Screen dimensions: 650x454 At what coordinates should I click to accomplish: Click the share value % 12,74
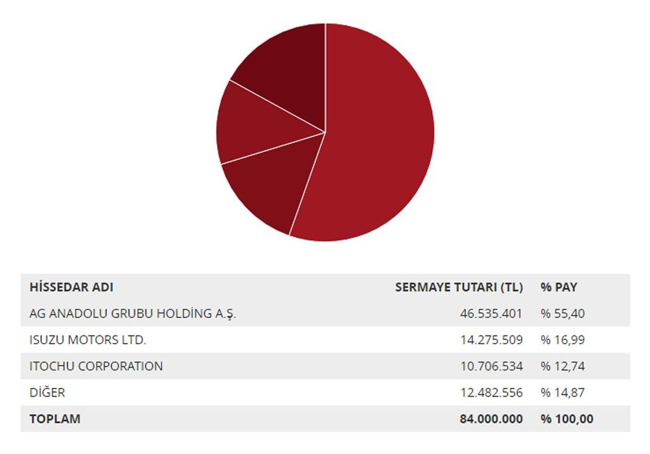pyautogui.click(x=562, y=366)
